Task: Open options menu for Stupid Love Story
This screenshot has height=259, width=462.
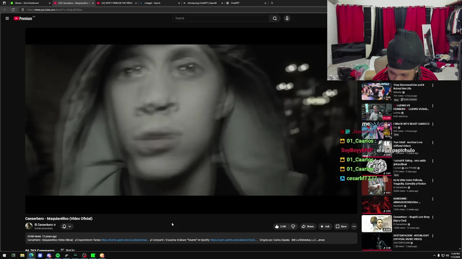Action: click(433, 217)
